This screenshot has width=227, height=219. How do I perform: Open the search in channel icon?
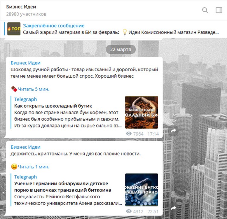coord(205,10)
